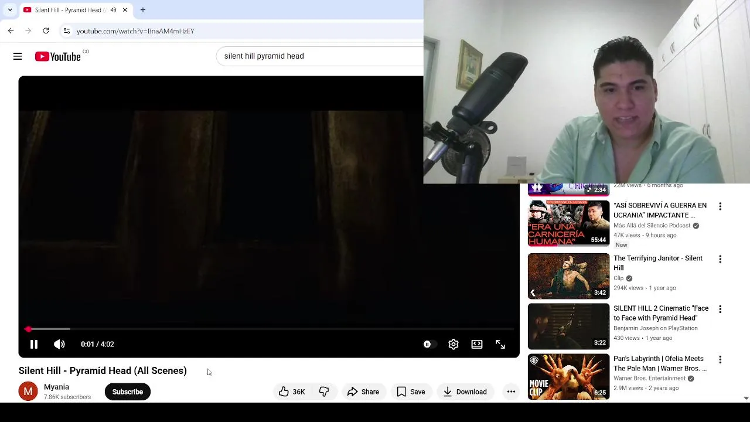Open the Myania channel name link
The image size is (750, 422).
click(x=56, y=387)
